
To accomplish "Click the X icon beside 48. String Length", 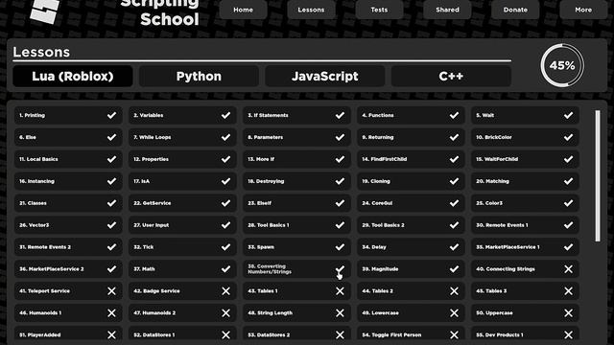I will point(340,313).
